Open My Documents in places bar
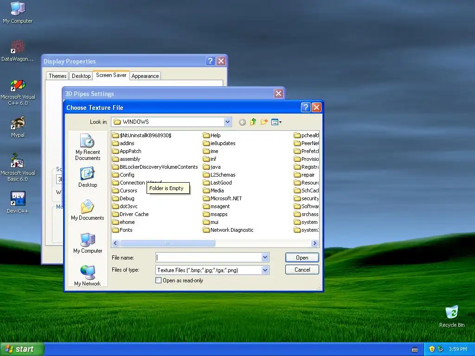The image size is (475, 356). click(88, 210)
